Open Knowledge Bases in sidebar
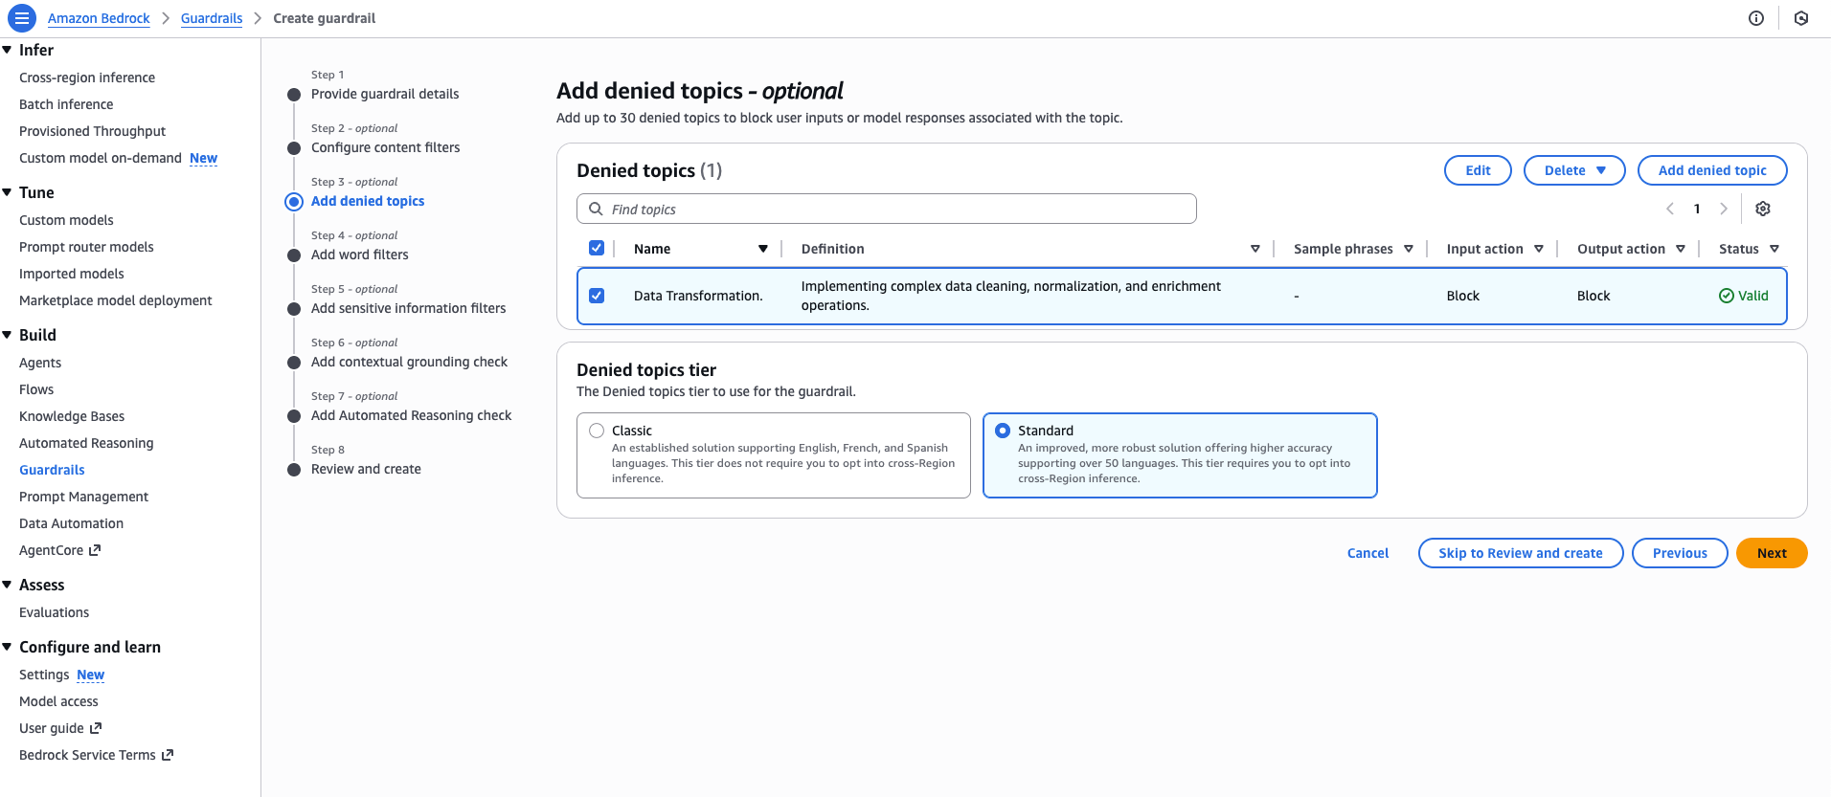This screenshot has width=1831, height=797. pyautogui.click(x=72, y=416)
